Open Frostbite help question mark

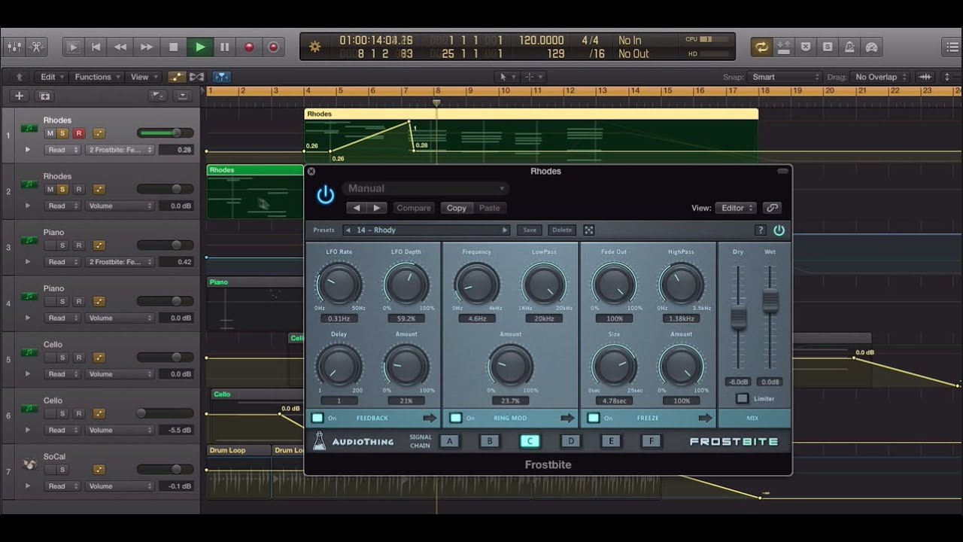click(761, 230)
